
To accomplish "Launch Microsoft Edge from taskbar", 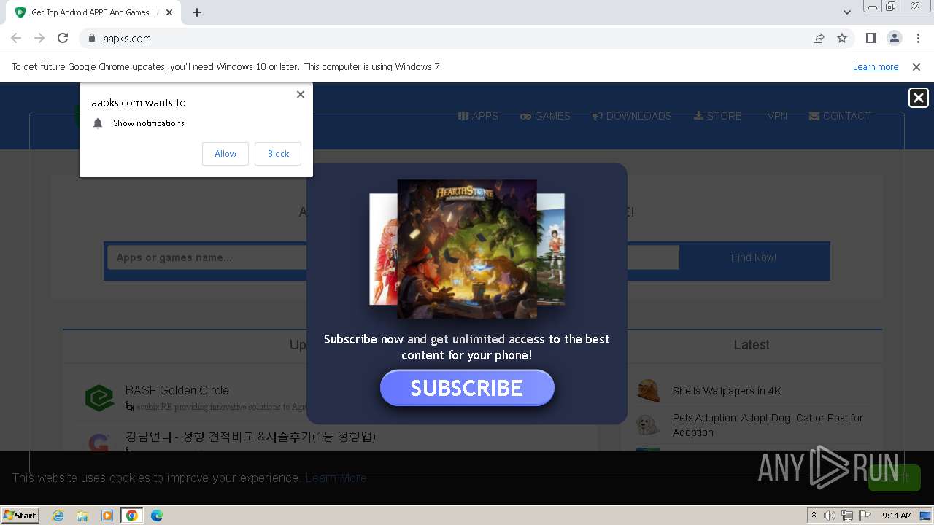I will [x=157, y=515].
